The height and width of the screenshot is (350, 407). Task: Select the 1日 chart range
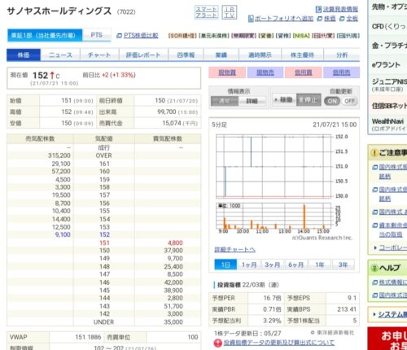click(225, 265)
